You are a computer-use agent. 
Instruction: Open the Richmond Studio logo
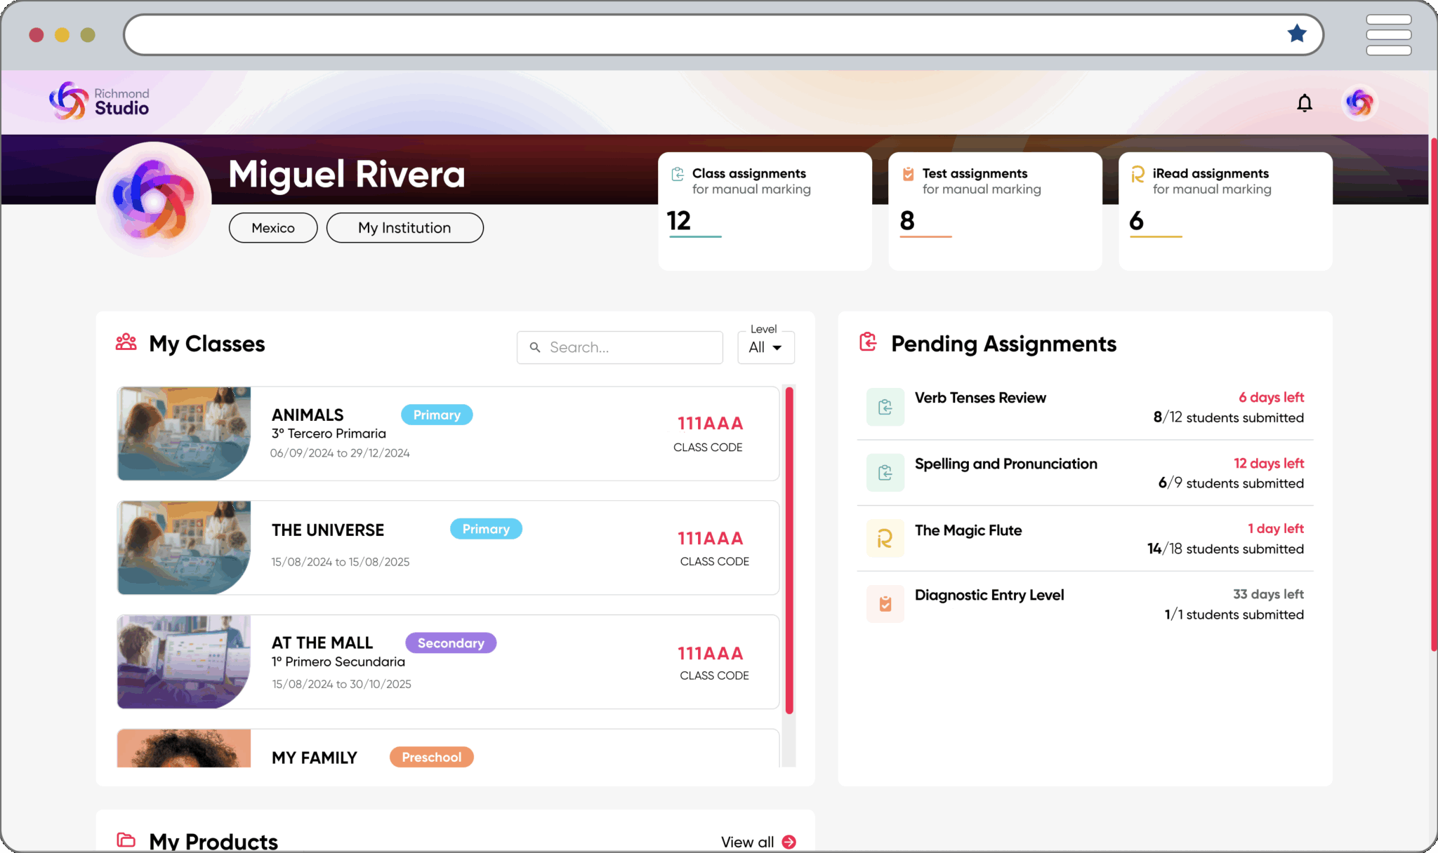click(x=98, y=100)
